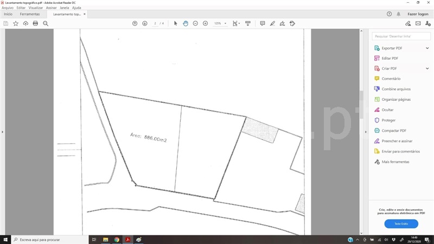This screenshot has width=434, height=244.
Task: Select the Levantamento top... document tab
Action: pos(67,14)
